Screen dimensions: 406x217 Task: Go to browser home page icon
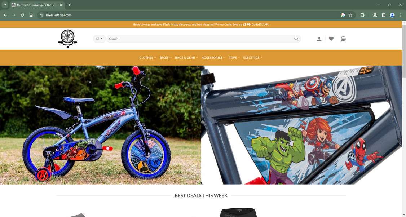(x=31, y=15)
